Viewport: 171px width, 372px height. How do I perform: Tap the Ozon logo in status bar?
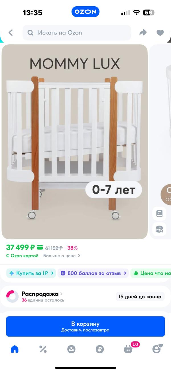click(x=85, y=12)
